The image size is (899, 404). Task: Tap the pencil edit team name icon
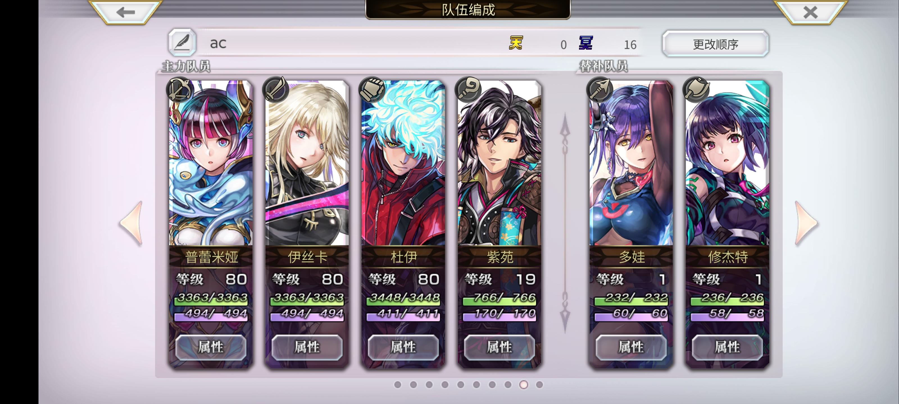[182, 43]
